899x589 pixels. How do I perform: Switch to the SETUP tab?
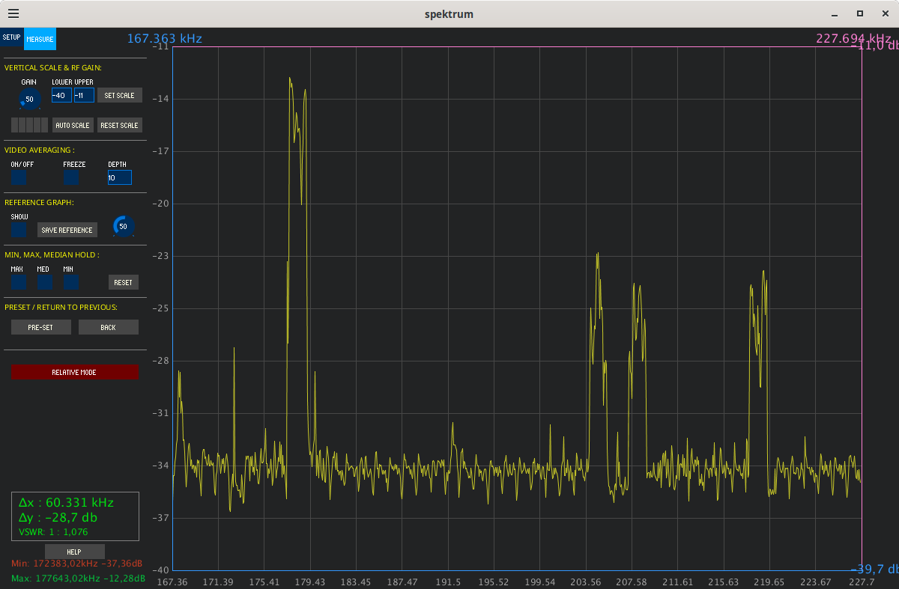point(11,37)
